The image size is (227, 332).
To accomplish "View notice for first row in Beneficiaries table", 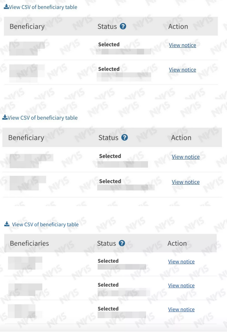I will [x=181, y=262].
